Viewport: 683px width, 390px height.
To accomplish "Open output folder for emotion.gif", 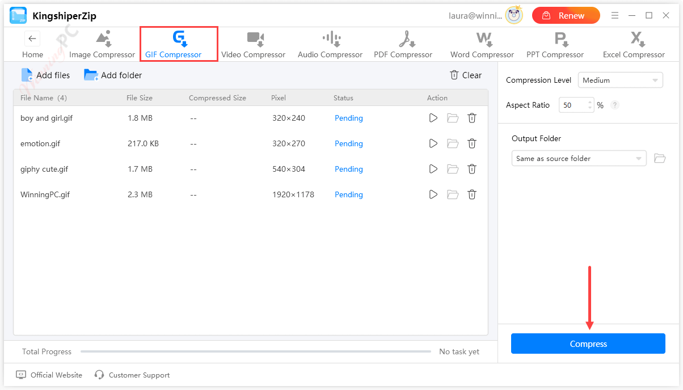I will (x=453, y=143).
